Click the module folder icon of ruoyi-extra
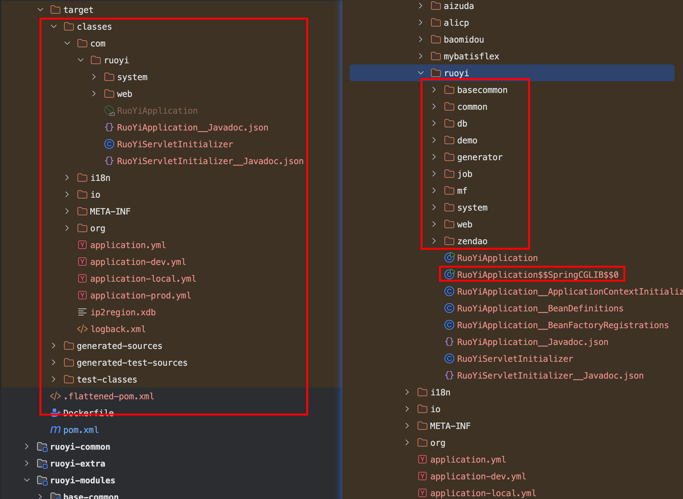 point(42,463)
